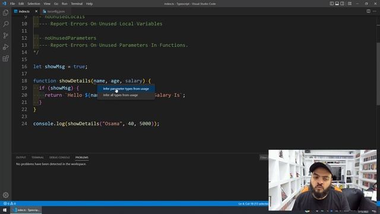Switch to the OUTPUT panel tab
This screenshot has width=380, height=214.
(21, 158)
